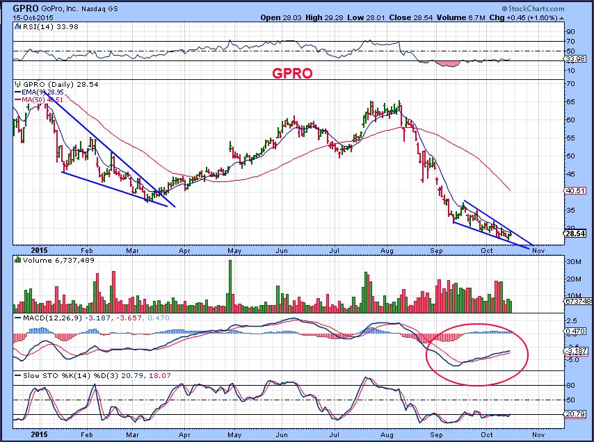Click the 45 level on the price axis
The height and width of the screenshot is (442, 594).
click(x=571, y=174)
